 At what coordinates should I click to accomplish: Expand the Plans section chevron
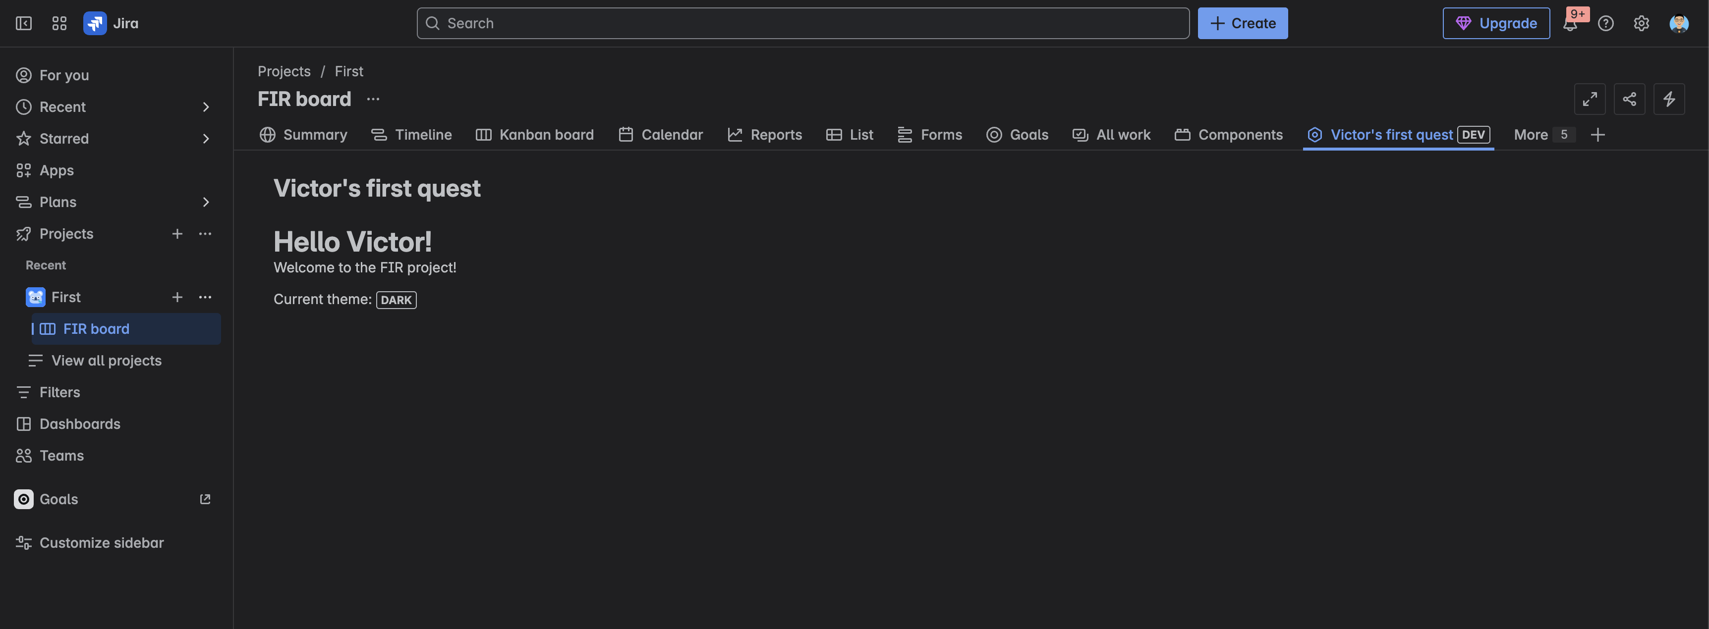click(x=206, y=202)
